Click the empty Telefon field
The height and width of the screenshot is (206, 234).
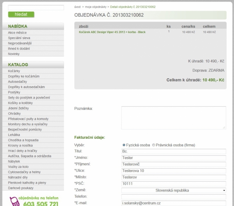[174, 197]
